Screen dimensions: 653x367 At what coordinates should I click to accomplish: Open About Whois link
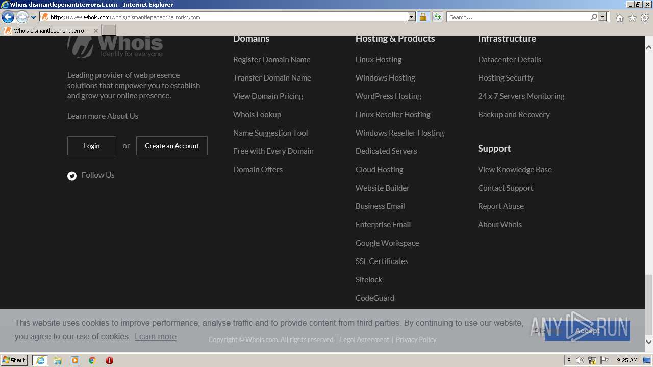[x=500, y=225]
